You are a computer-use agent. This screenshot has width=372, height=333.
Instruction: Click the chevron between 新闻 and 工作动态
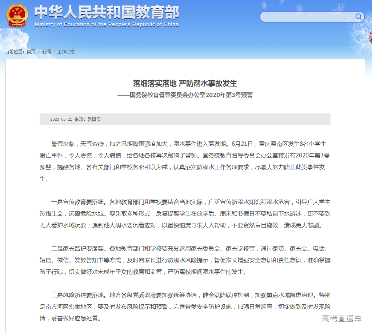point(54,52)
